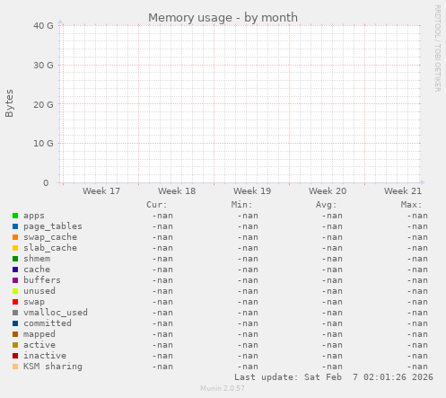Click the '20 G' y-axis label
The height and width of the screenshot is (398, 446).
43,104
